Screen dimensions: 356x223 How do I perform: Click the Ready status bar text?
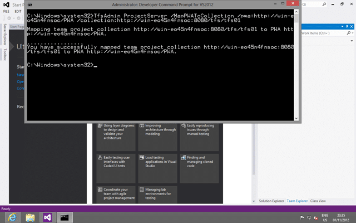click(6, 209)
